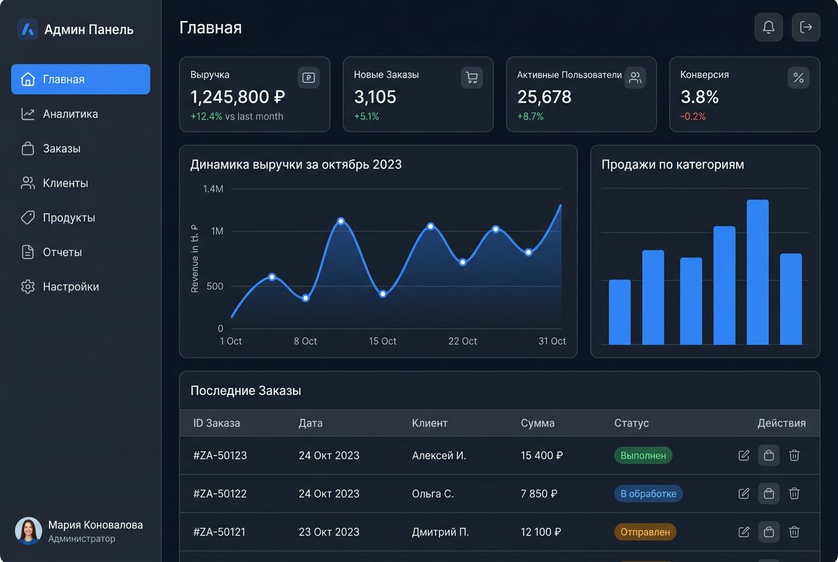
Task: Click the home icon beside Главная
Action: coord(28,80)
